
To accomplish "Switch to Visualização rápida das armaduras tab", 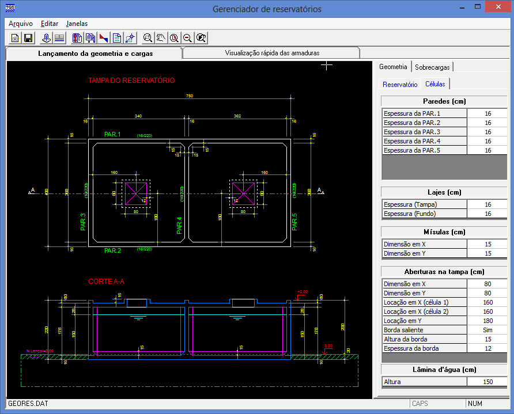I will coord(272,53).
